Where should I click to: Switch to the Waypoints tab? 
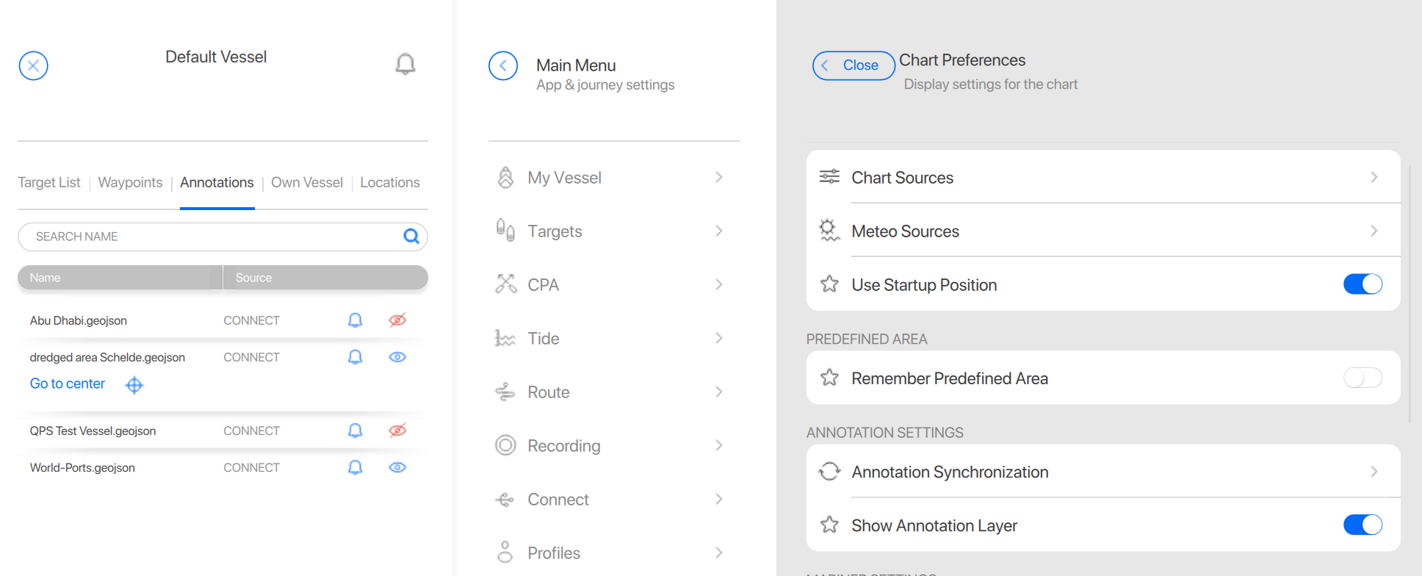pos(130,183)
